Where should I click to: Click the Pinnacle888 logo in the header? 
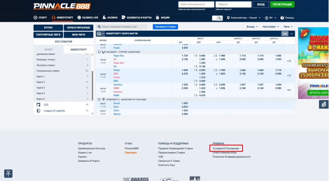click(62, 6)
